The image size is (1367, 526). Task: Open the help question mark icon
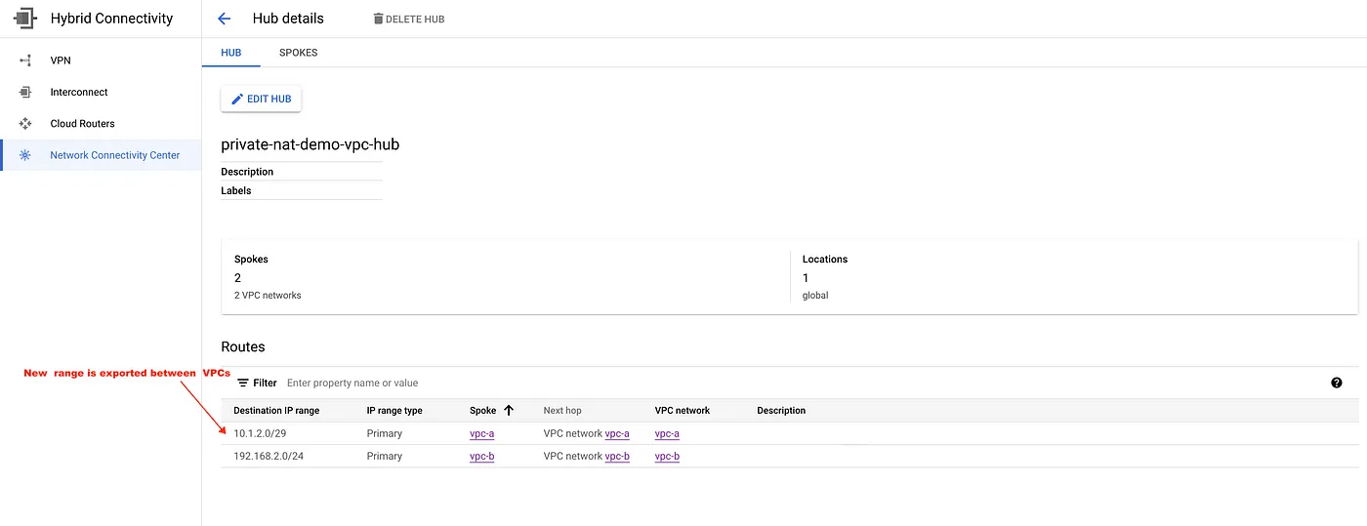click(x=1337, y=383)
